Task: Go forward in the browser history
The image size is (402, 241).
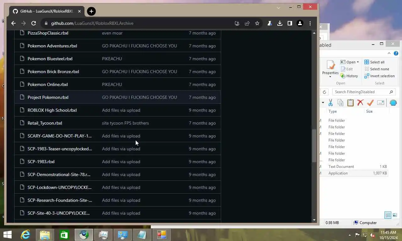Action: click(x=23, y=23)
